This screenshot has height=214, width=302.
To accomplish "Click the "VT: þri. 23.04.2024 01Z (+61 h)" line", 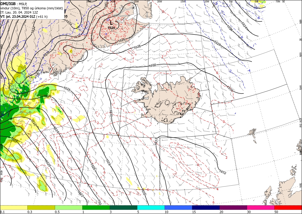I will (24, 17).
